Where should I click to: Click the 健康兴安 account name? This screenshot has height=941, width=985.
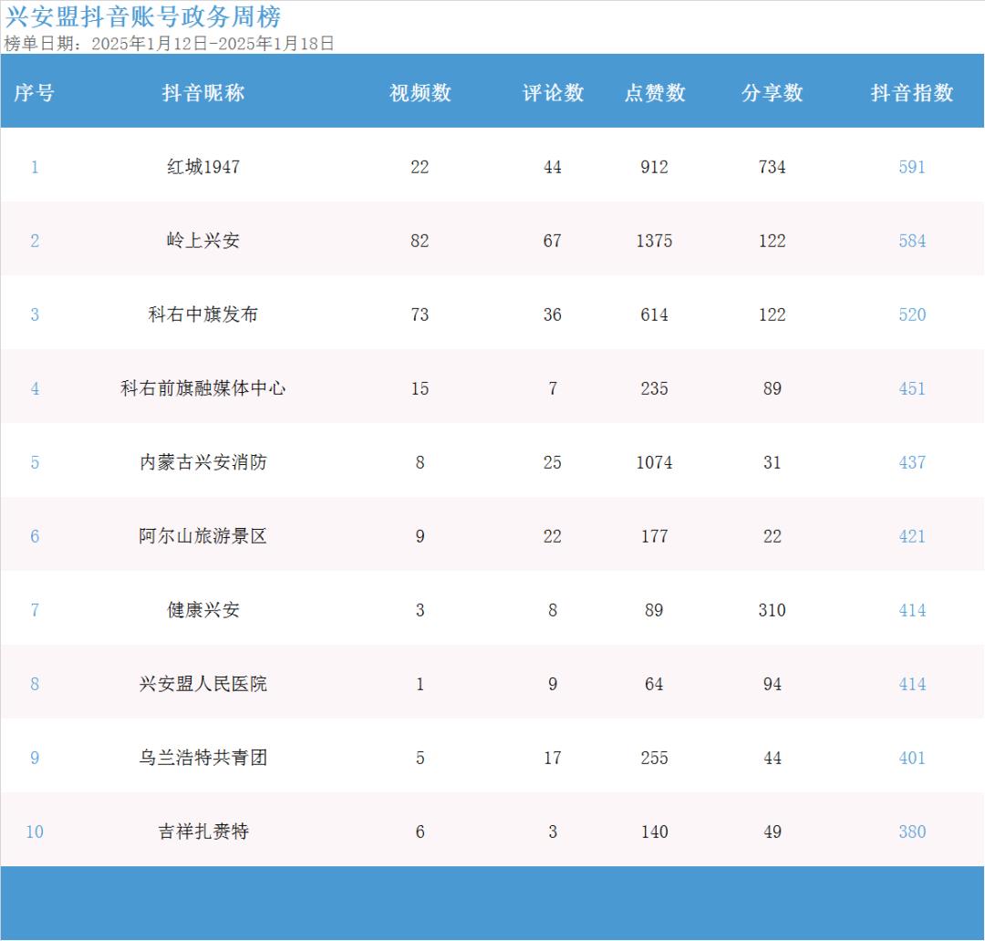pos(202,610)
